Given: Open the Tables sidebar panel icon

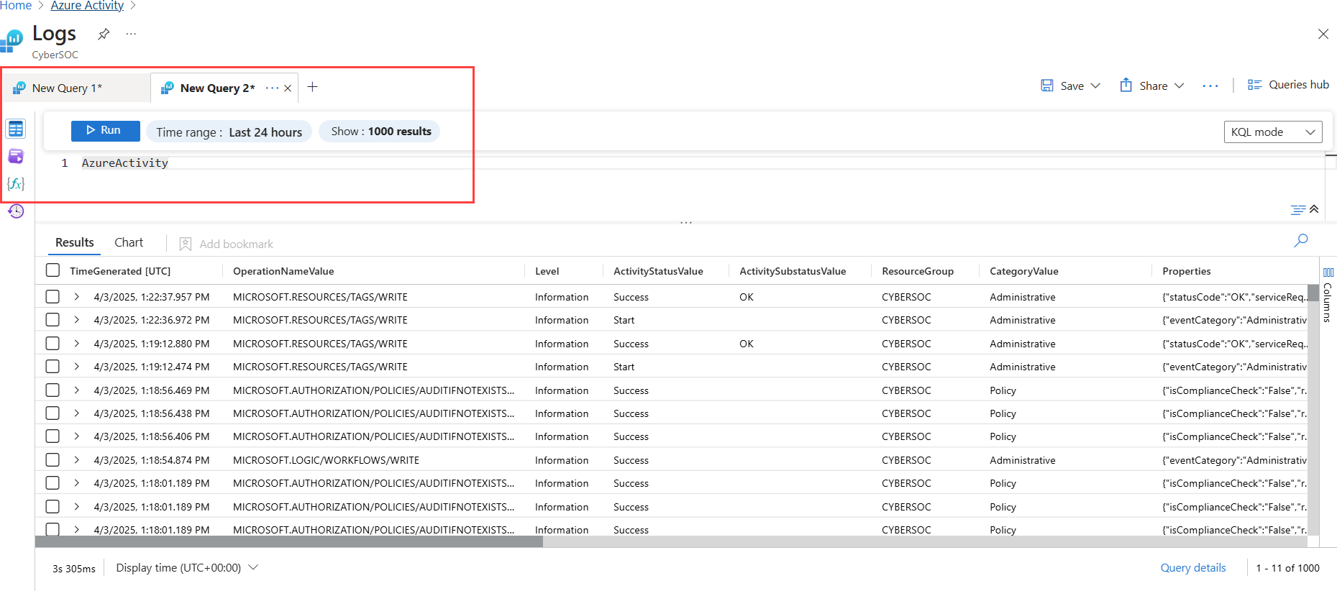Looking at the screenshot, I should [x=16, y=129].
